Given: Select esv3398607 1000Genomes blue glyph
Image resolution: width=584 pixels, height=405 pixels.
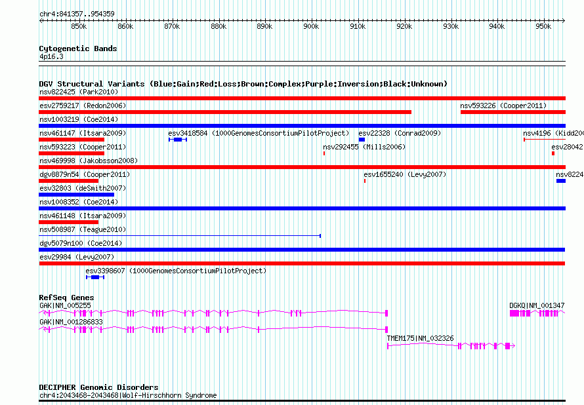Looking at the screenshot, I should (95, 277).
